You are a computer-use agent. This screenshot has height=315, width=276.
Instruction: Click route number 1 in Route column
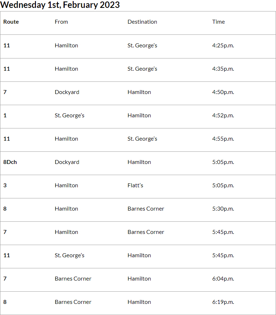coord(5,116)
